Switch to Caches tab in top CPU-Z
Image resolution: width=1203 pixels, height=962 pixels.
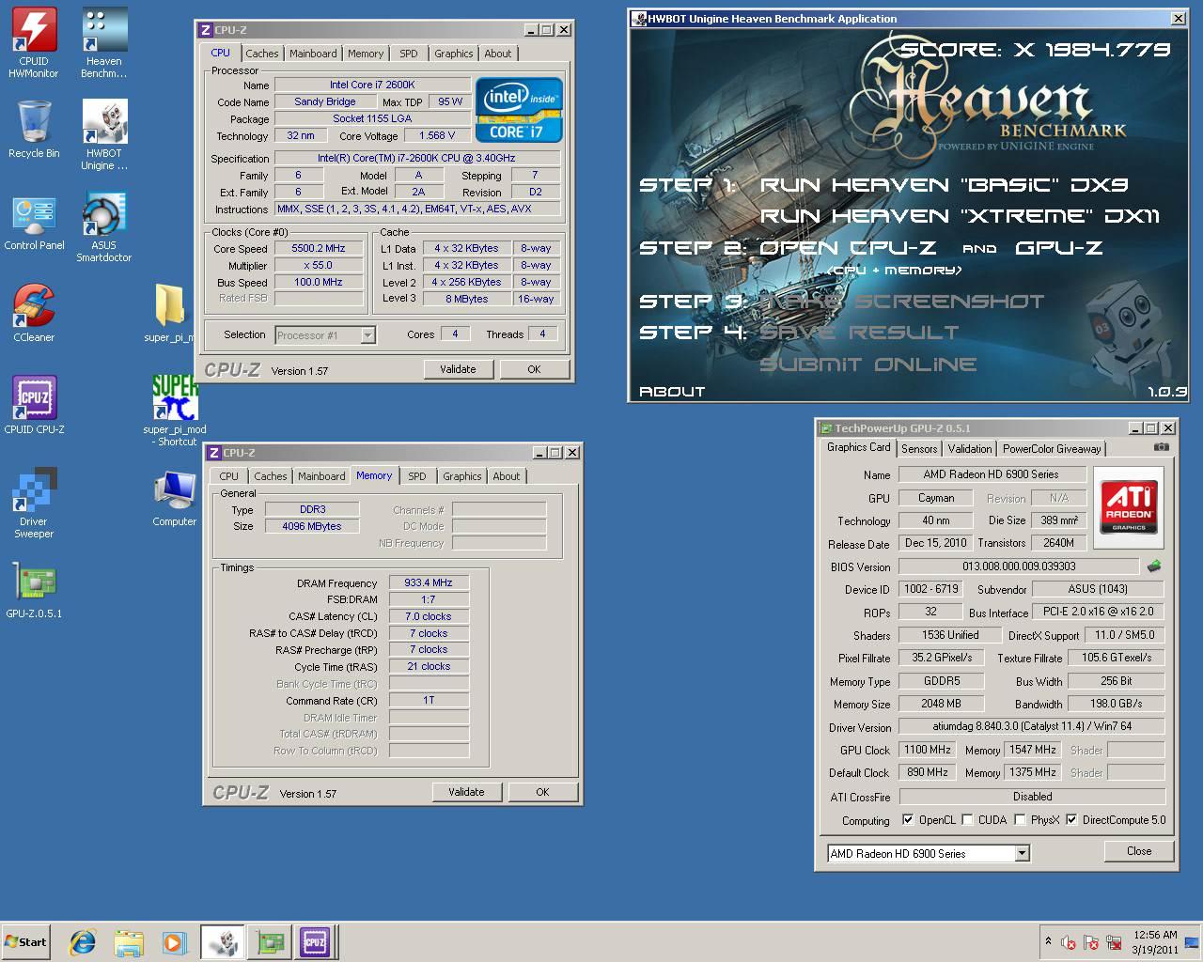(x=262, y=54)
